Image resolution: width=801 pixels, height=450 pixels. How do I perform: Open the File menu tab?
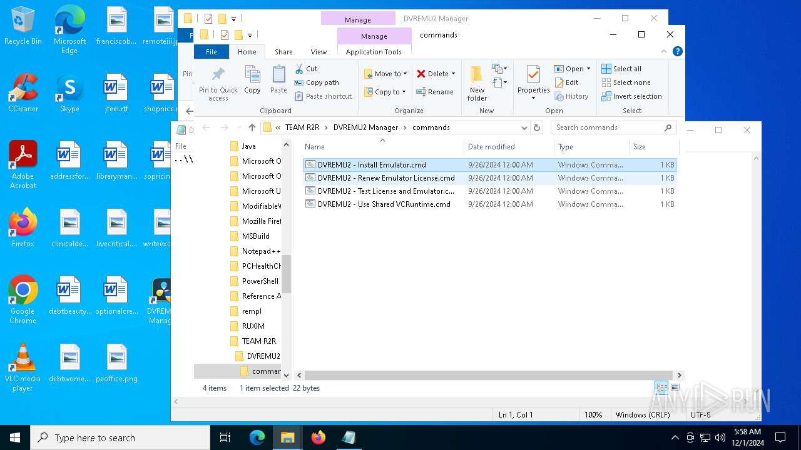click(x=212, y=52)
